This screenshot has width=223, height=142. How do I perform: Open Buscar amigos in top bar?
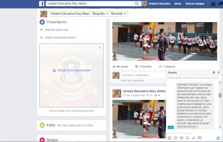coord(195,4)
